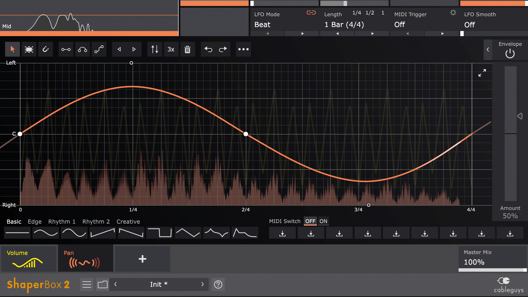Open the Rhythm 2 waveform tab
This screenshot has height=297, width=528.
click(96, 222)
